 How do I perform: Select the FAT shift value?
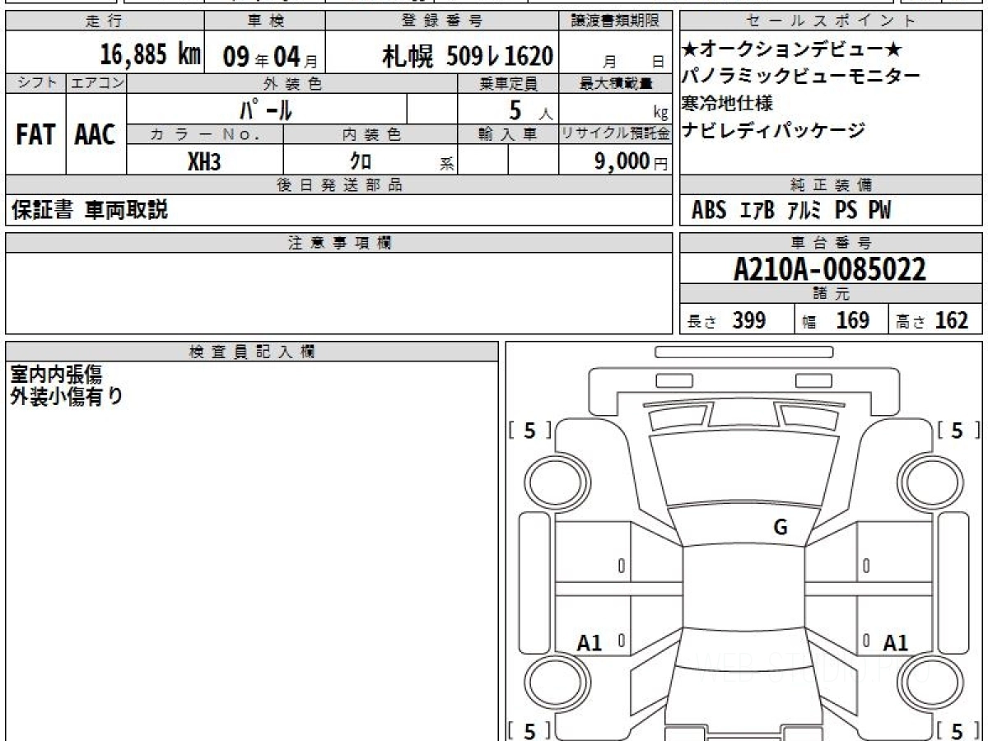[x=35, y=134]
